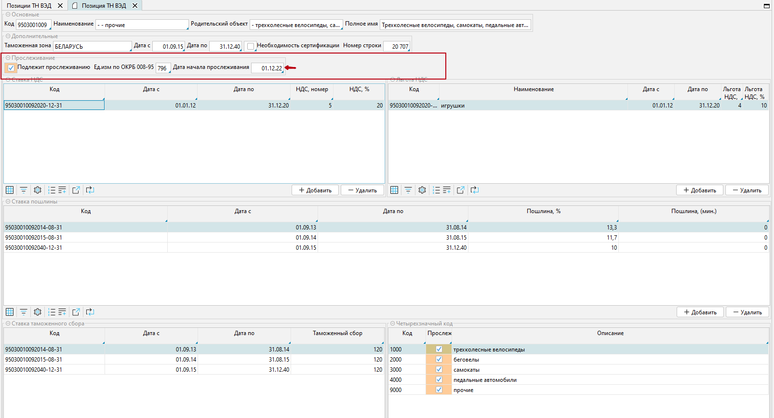The image size is (774, 418).
Task: Uncheck tracking for 'самокаты' row
Action: 439,369
